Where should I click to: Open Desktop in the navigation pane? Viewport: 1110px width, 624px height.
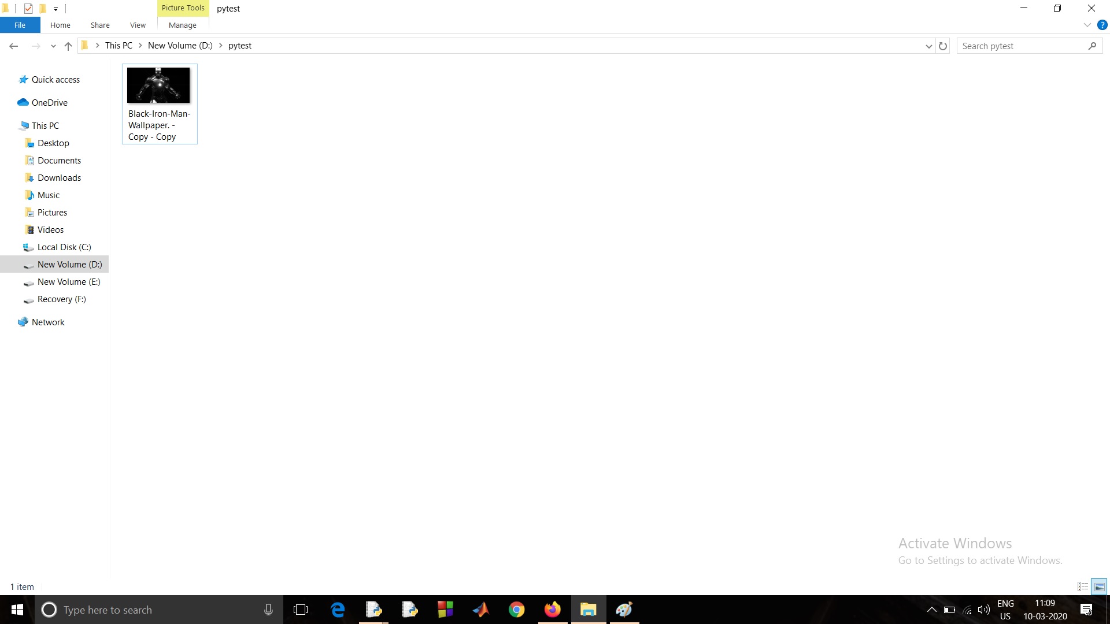(x=53, y=143)
